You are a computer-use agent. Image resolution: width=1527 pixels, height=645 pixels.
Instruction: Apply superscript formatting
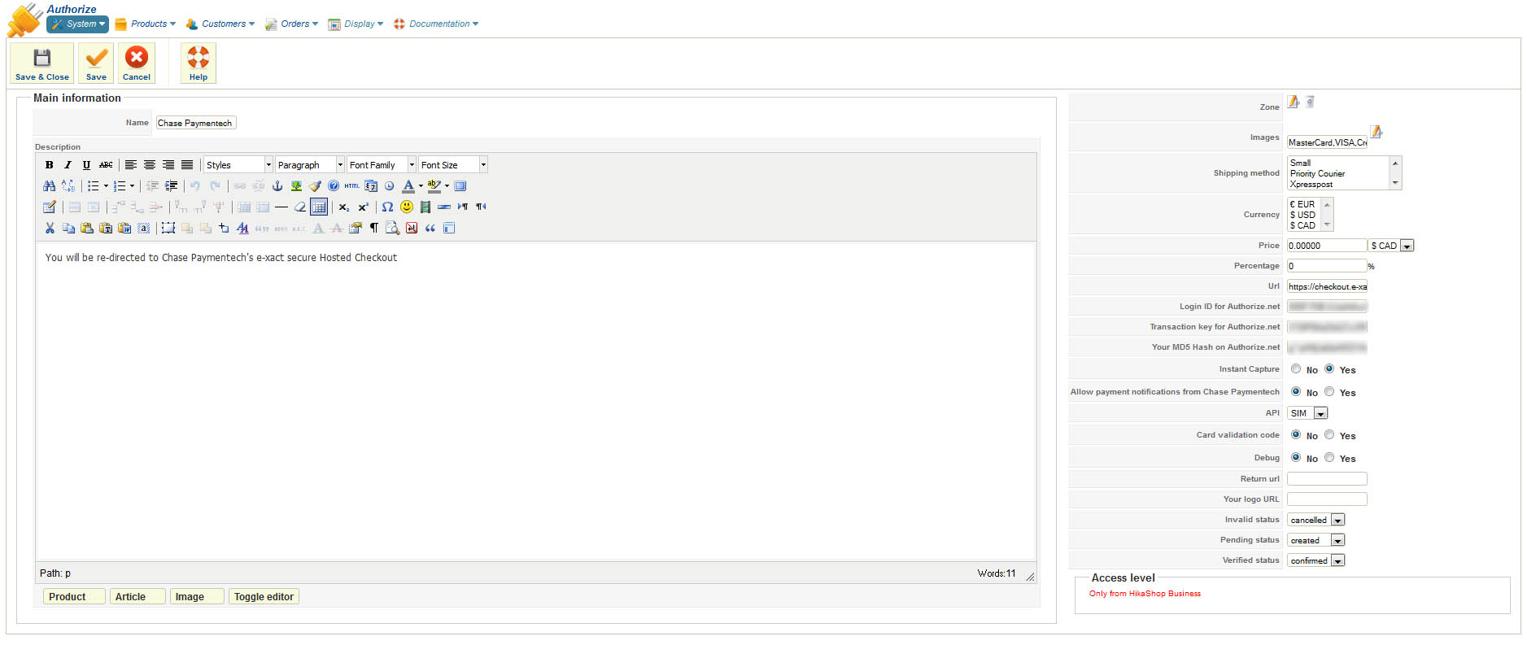(364, 207)
